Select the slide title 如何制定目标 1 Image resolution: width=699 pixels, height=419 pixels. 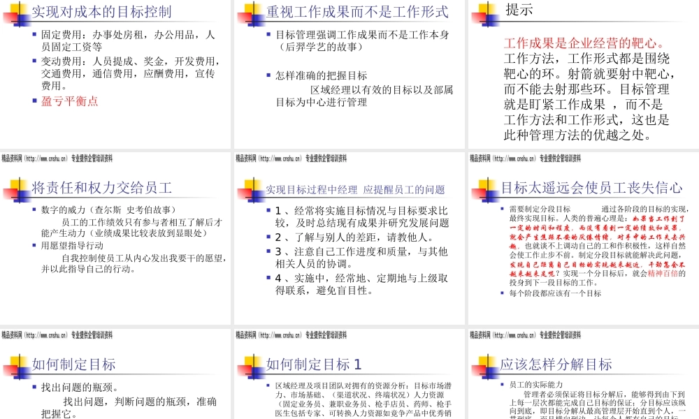point(313,365)
